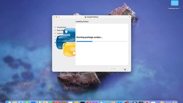
Task: Click the installation progress bar
Action: tap(102, 41)
